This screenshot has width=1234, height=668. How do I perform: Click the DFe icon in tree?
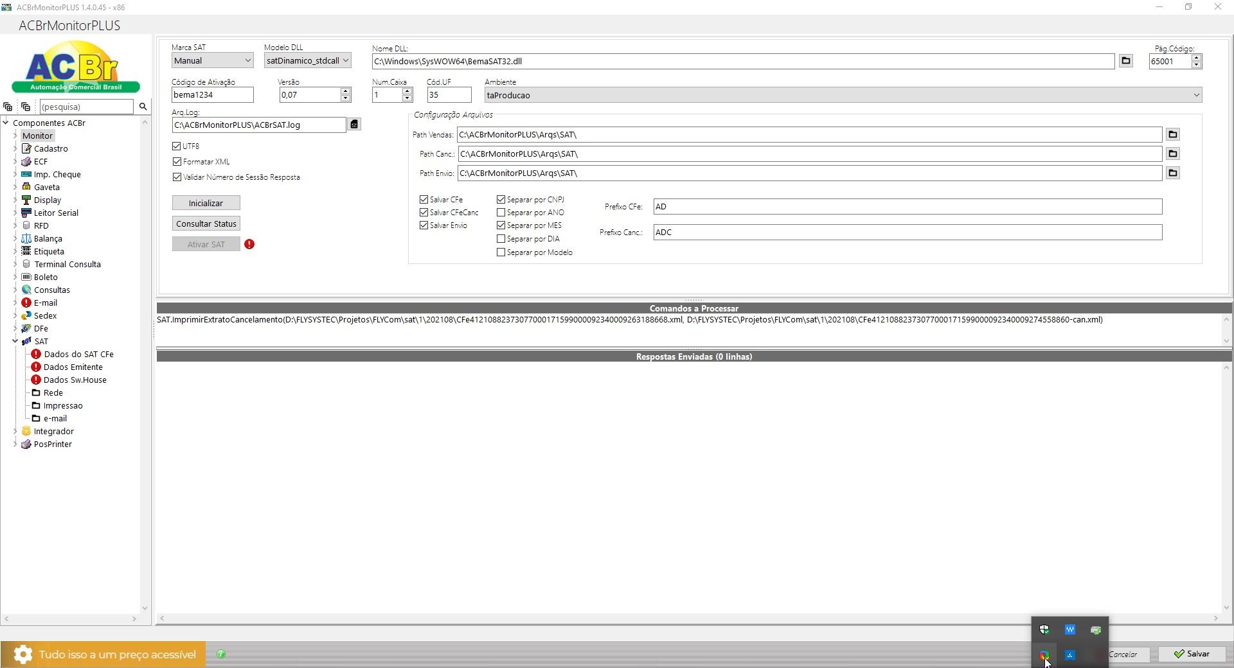(26, 328)
